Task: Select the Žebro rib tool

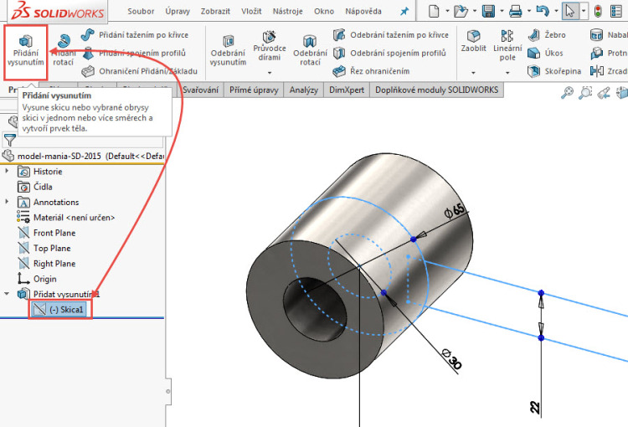Action: click(546, 35)
